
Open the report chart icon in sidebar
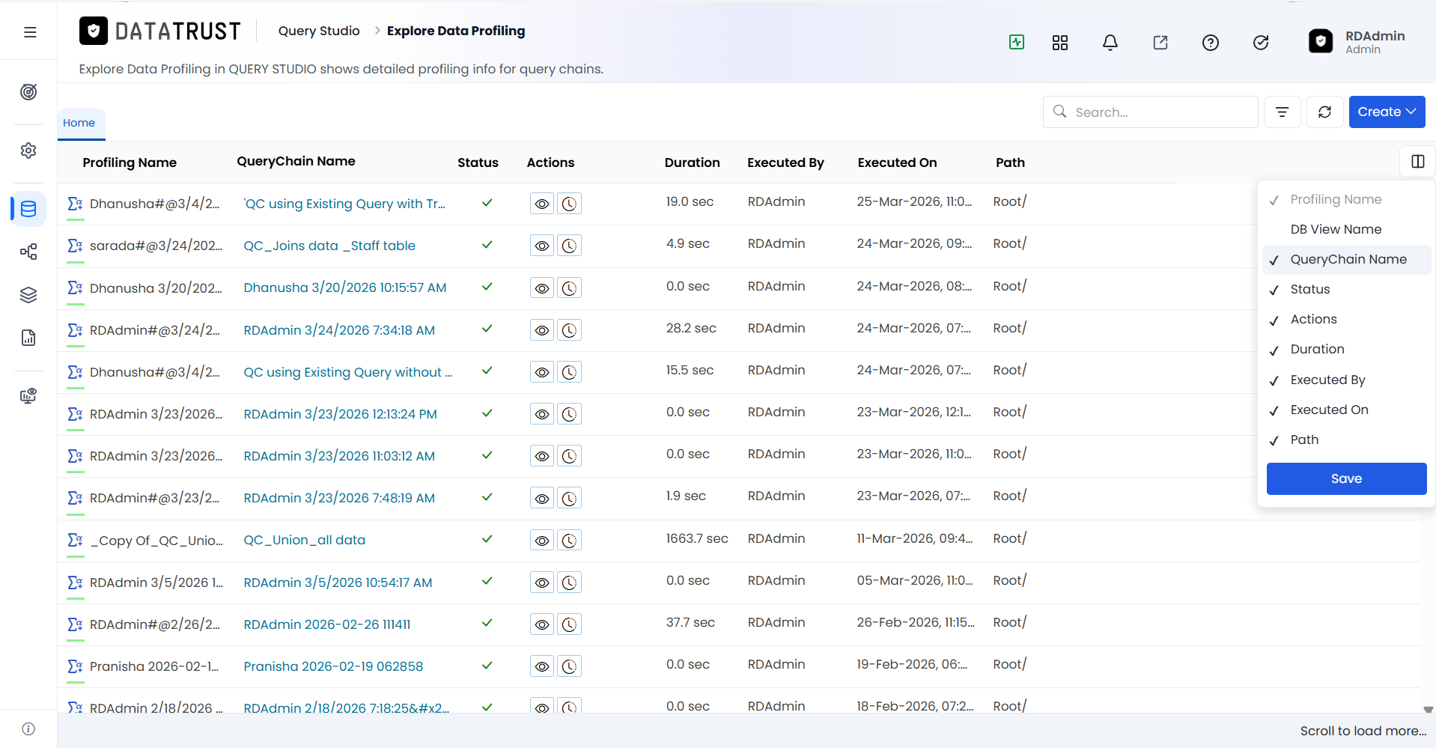pos(28,338)
